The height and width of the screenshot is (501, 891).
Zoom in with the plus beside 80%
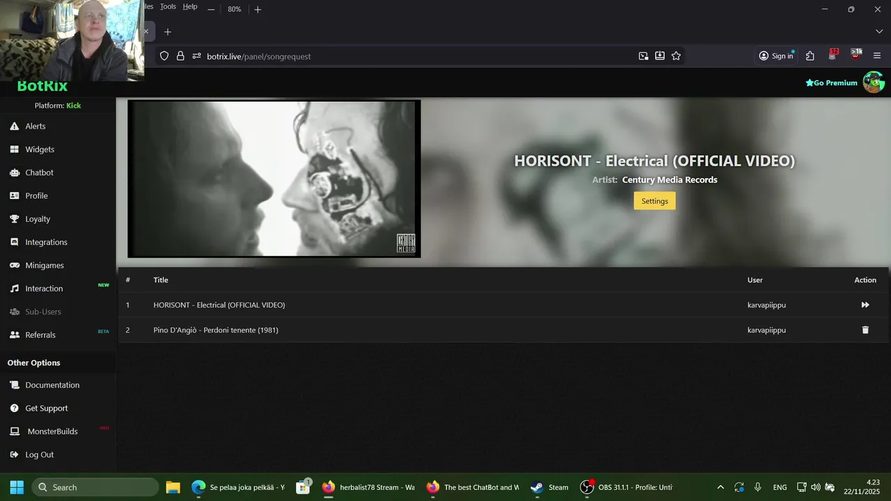258,10
